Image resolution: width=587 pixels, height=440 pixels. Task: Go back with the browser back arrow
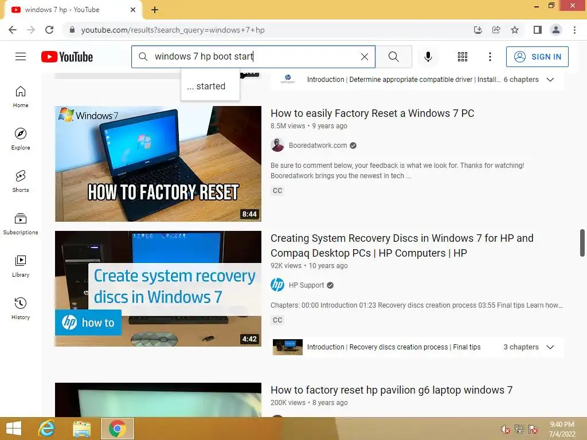(x=13, y=30)
